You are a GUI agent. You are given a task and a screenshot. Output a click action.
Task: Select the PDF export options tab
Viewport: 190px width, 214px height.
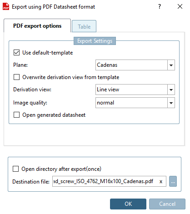click(37, 26)
